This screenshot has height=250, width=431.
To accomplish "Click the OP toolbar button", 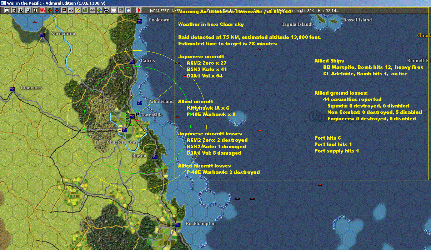I will point(114,10).
